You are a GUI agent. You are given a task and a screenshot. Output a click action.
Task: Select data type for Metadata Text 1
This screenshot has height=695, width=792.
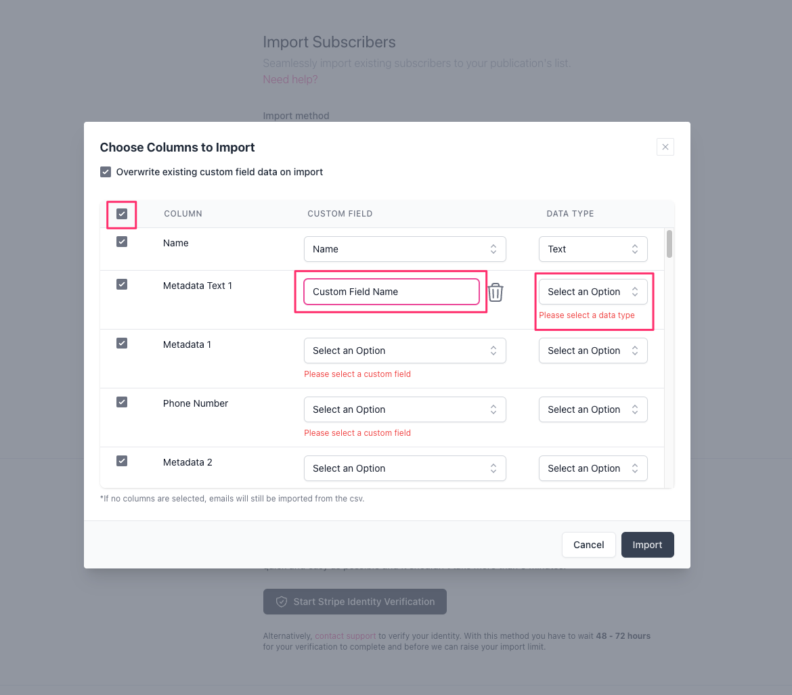(x=592, y=292)
